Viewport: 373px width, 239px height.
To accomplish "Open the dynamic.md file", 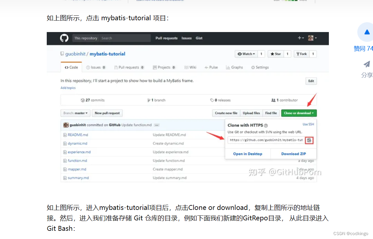I will [77, 144].
